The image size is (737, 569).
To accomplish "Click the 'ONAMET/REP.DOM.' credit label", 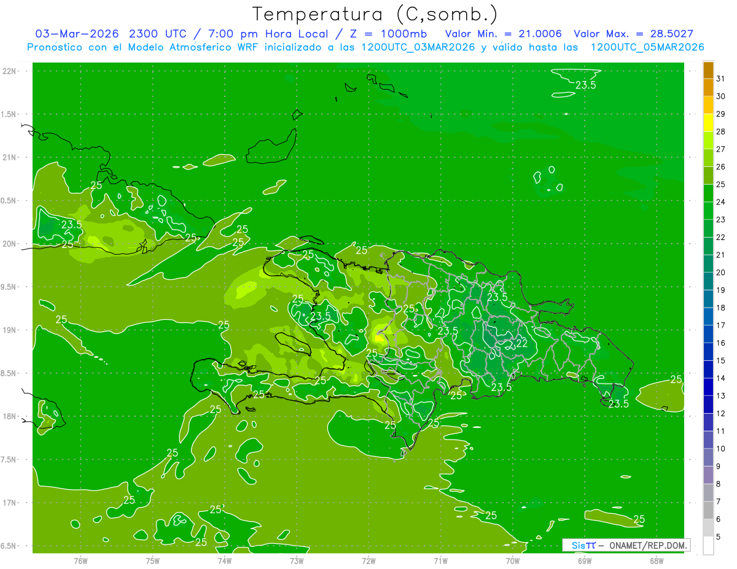I will pyautogui.click(x=647, y=545).
